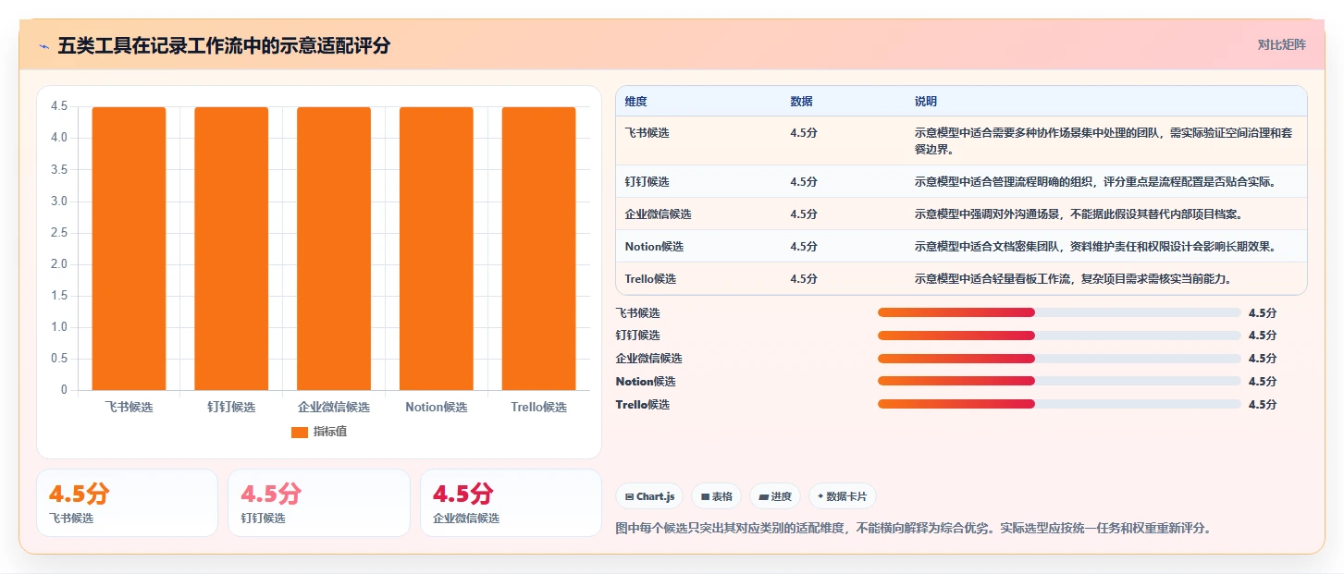Click the 钉钉候选 table row name
Image resolution: width=1344 pixels, height=574 pixels.
(x=647, y=182)
